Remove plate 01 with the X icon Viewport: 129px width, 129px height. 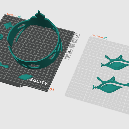pyautogui.click(x=76, y=36)
